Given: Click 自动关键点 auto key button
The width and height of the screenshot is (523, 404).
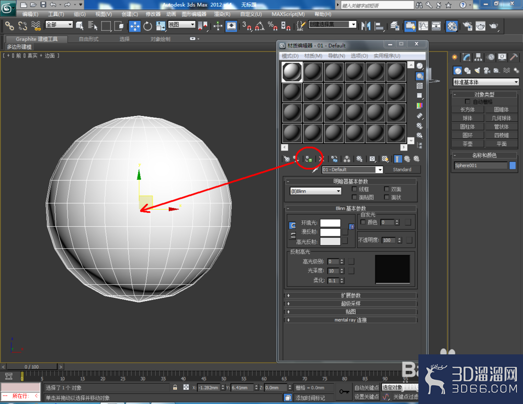Looking at the screenshot, I should click(x=367, y=388).
